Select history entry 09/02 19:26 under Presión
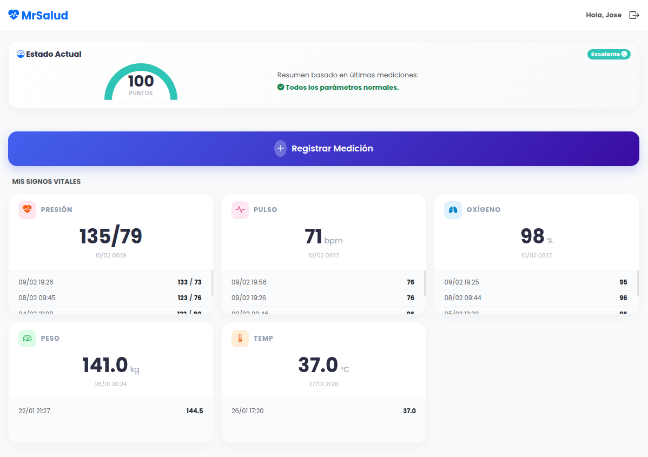Image resolution: width=648 pixels, height=457 pixels. tap(111, 282)
